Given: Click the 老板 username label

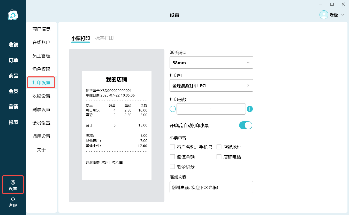Looking at the screenshot, I should click(x=334, y=15).
